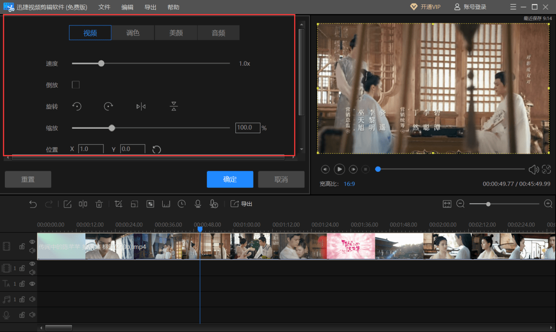This screenshot has height=332, width=556.
Task: Mute the picture-in-picture track 1 audio
Action: click(32, 272)
